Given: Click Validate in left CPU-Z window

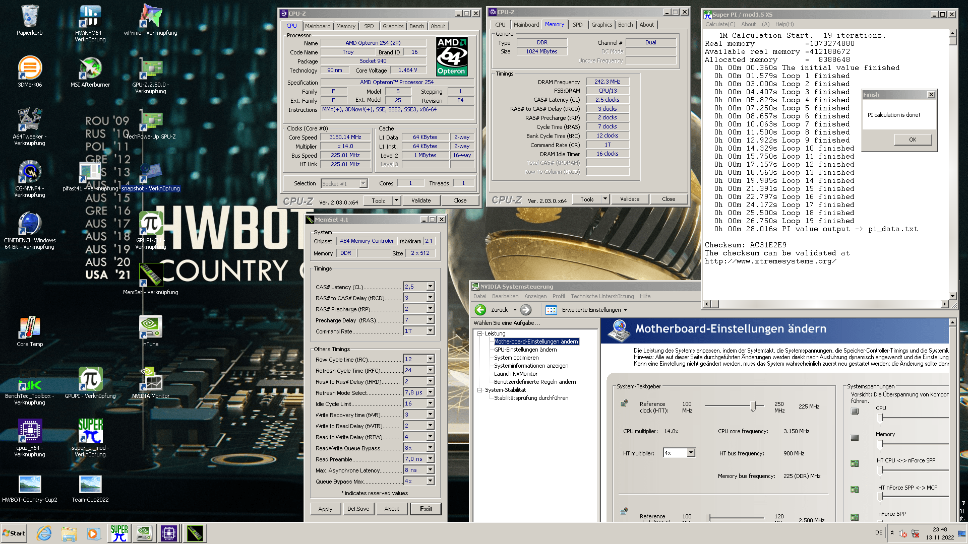Looking at the screenshot, I should pyautogui.click(x=421, y=200).
